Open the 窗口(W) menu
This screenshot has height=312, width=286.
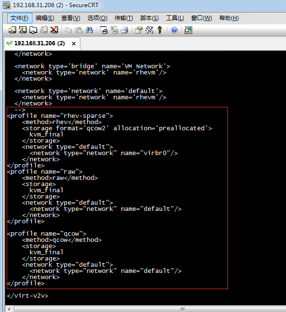[x=201, y=18]
